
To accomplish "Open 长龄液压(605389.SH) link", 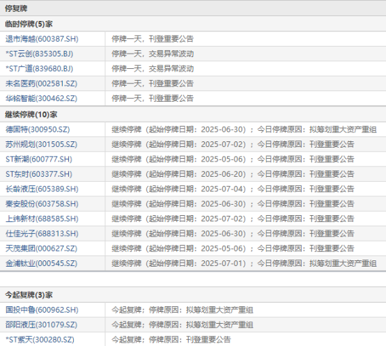I will point(42,189).
